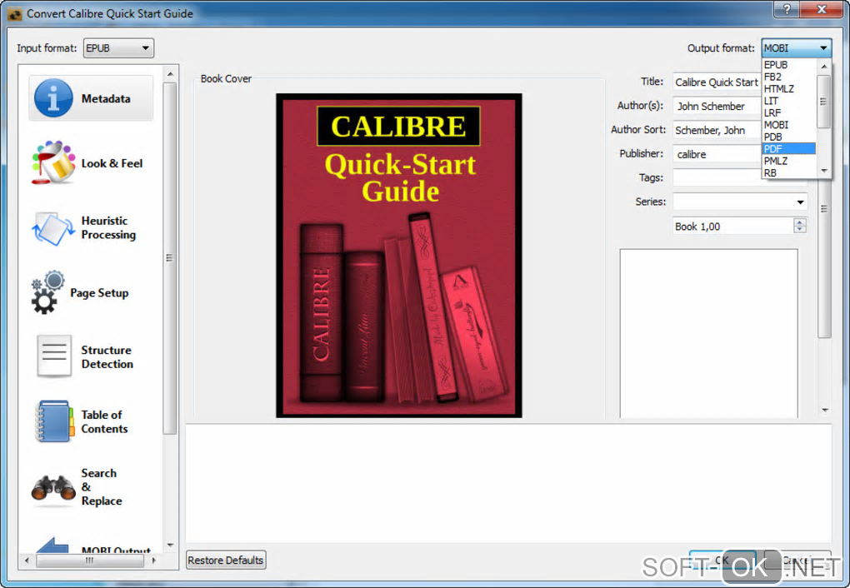This screenshot has width=850, height=588.
Task: Open Look & Feel paint bucket icon
Action: [x=53, y=162]
